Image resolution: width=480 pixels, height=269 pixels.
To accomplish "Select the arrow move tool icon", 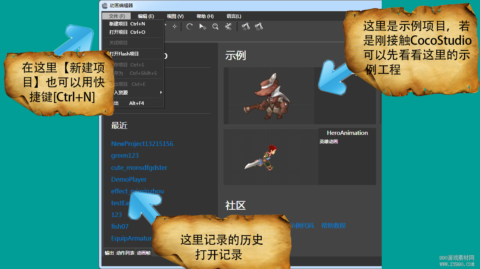I will coord(203,26).
